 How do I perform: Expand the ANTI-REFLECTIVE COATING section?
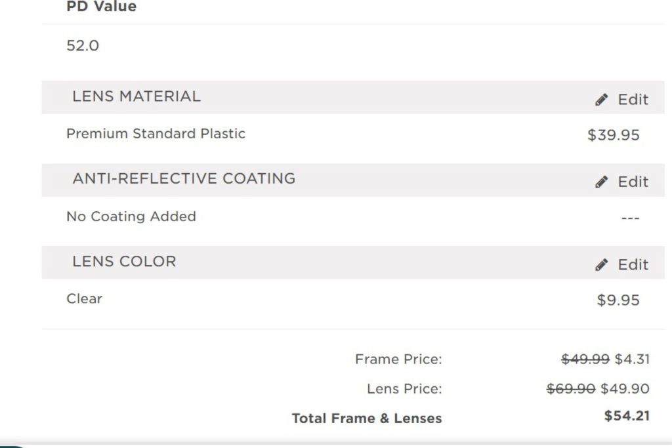(184, 178)
